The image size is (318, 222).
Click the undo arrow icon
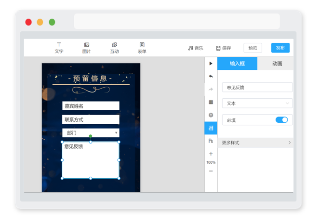point(211,76)
